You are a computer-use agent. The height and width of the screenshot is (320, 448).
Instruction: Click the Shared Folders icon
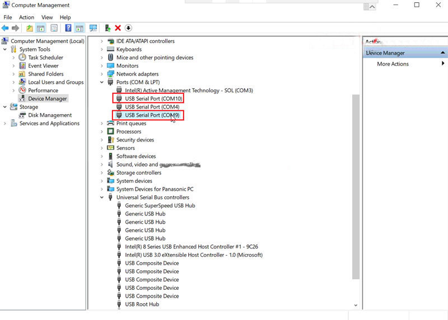(x=22, y=74)
